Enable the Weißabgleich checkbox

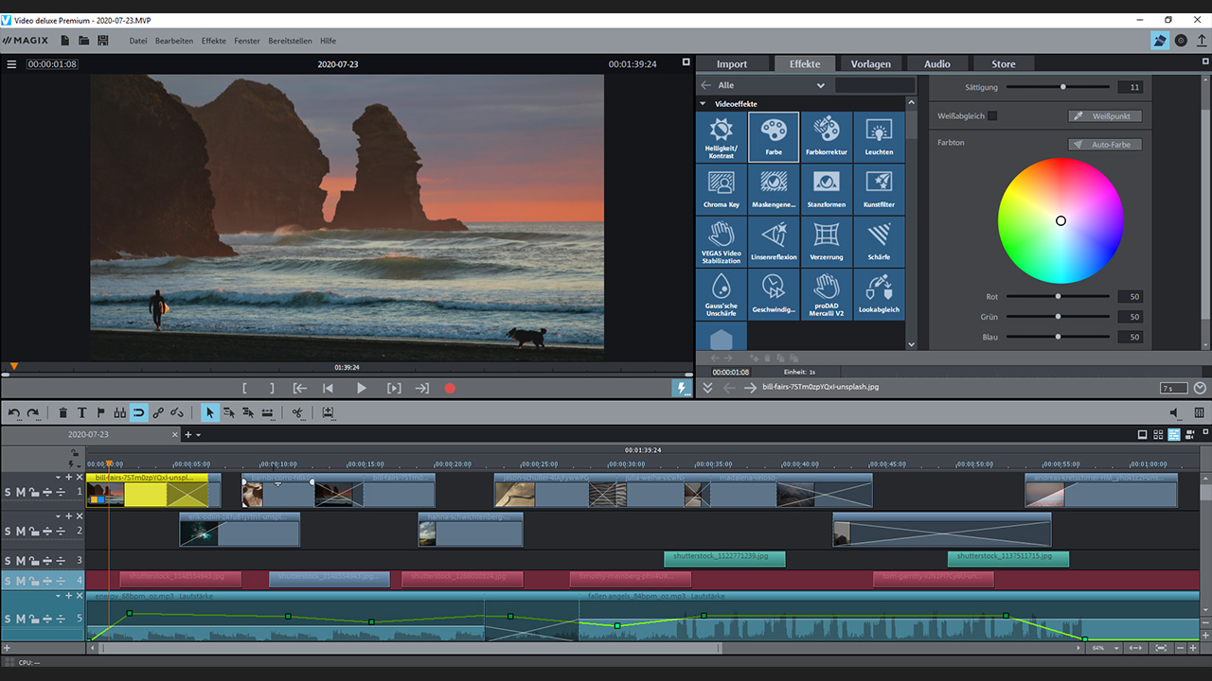click(992, 116)
